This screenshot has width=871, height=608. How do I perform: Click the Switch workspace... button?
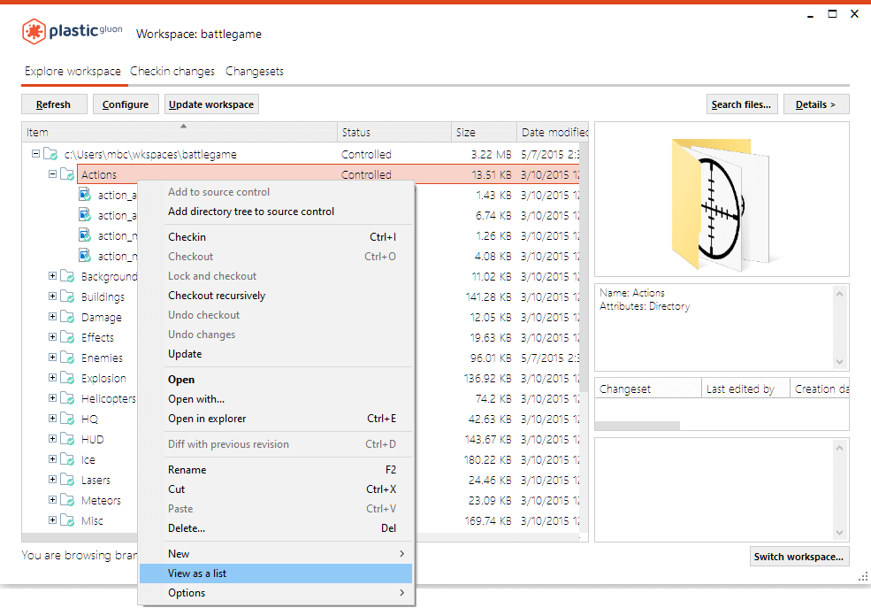pyautogui.click(x=798, y=557)
